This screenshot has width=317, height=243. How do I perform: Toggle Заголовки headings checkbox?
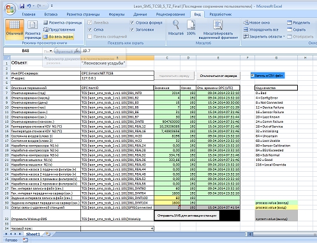132,30
